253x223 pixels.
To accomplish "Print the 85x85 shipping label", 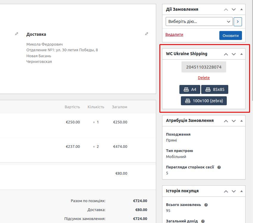I will [x=215, y=89].
